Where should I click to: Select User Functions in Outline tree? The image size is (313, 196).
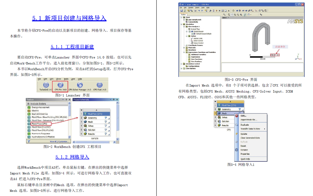[x=196, y=59]
